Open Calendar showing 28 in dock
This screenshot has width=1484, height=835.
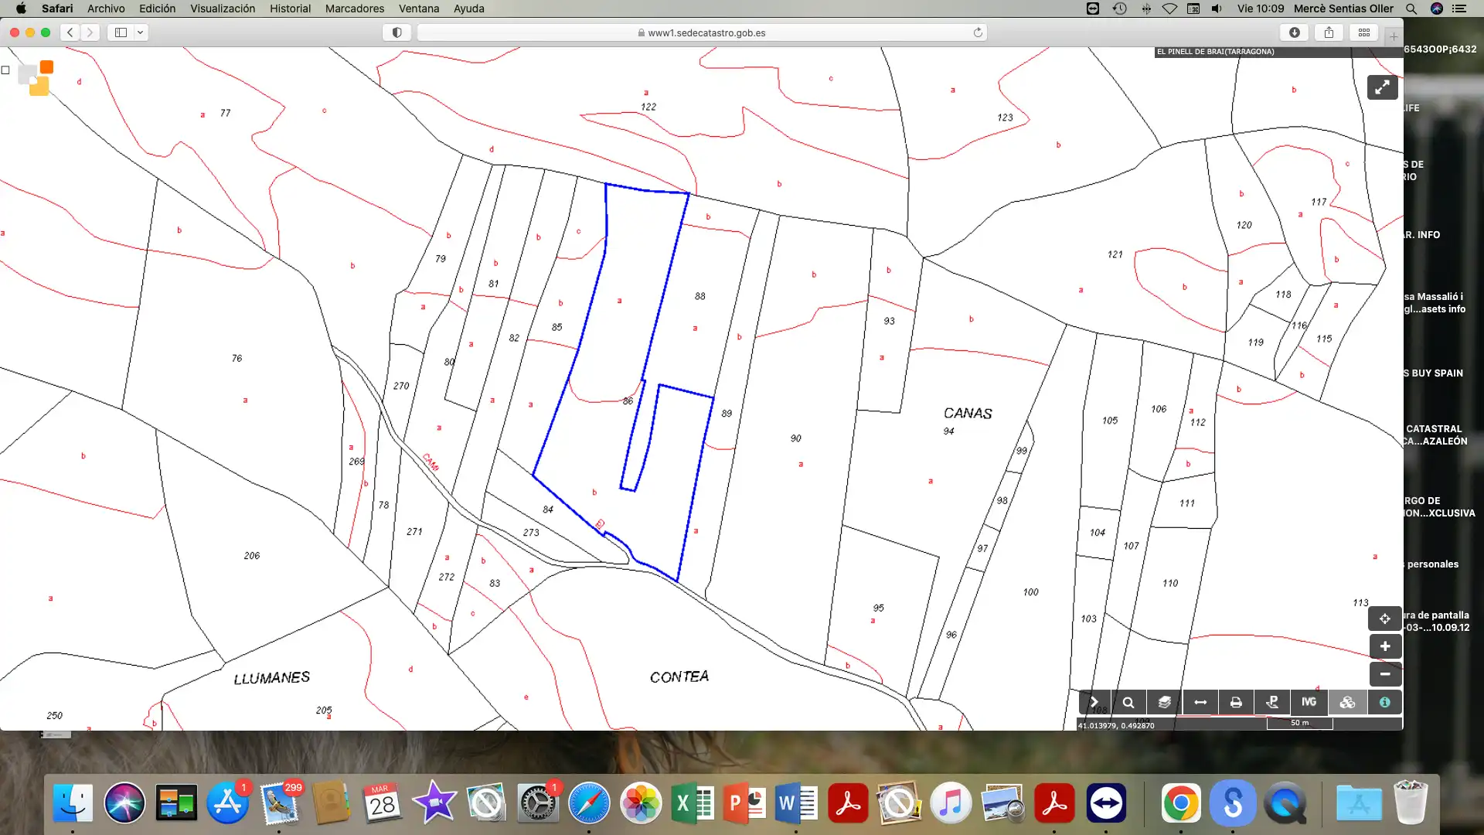[382, 803]
